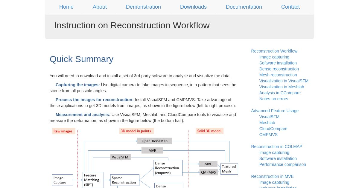Click 'Process the images for reconstruction:' text
The height and width of the screenshot is (188, 359).
95,100
